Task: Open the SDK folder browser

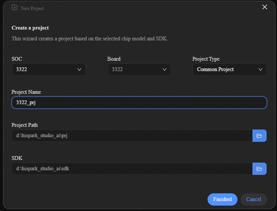Action: click(x=259, y=169)
